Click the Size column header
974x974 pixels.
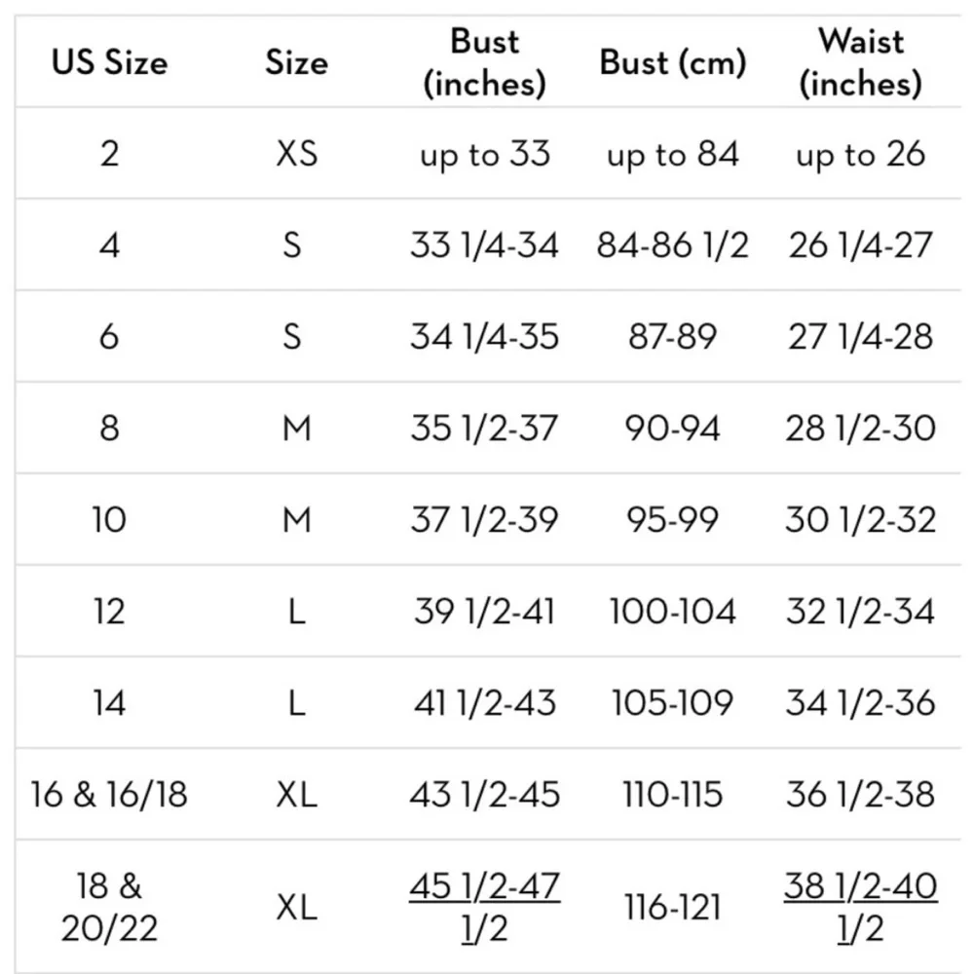[x=296, y=63]
